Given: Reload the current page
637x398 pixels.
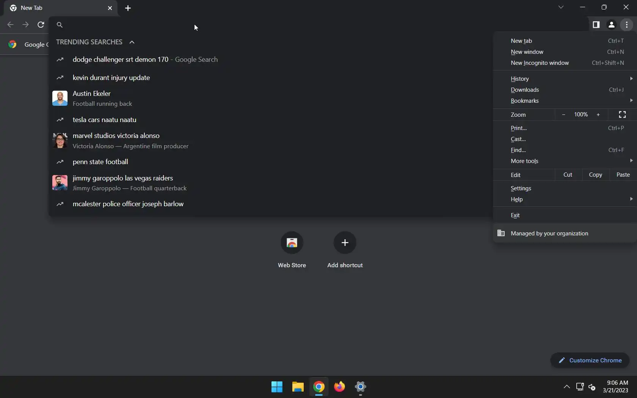Looking at the screenshot, I should pos(41,25).
